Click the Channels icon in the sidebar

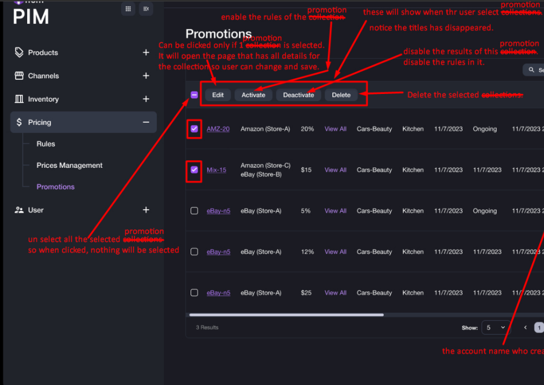[21, 75]
